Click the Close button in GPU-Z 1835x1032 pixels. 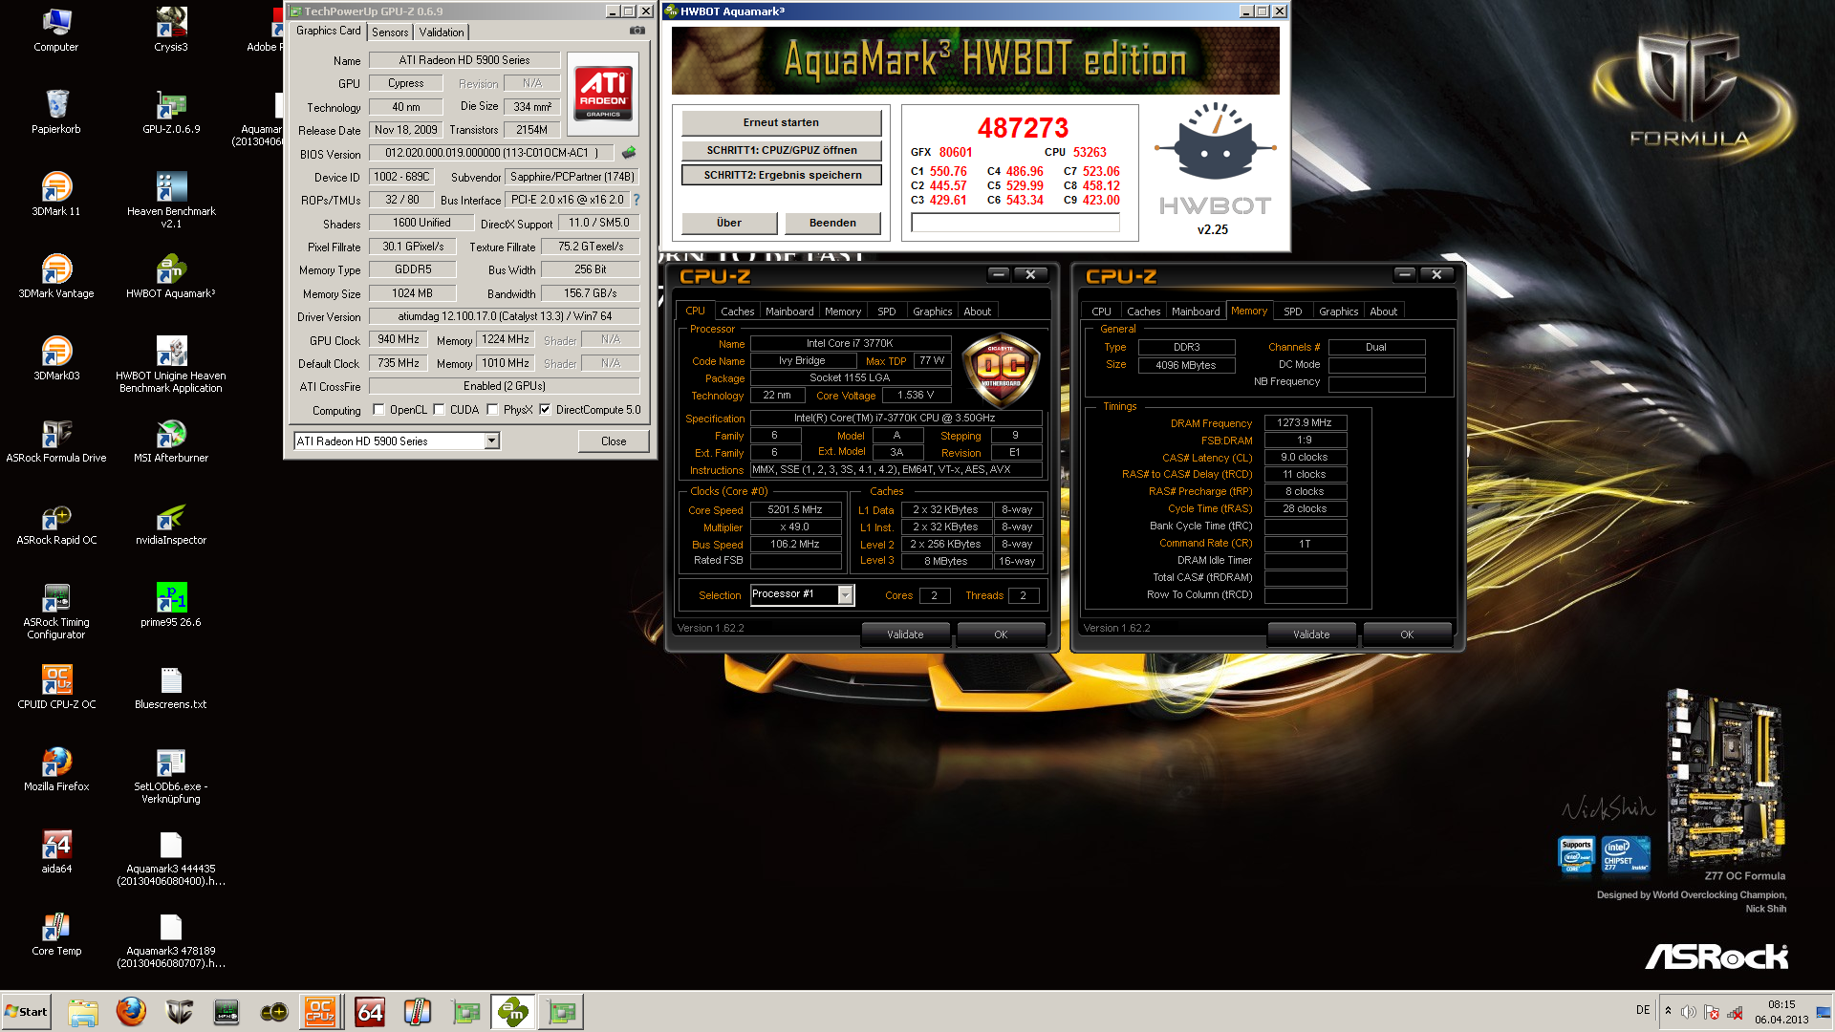(x=614, y=441)
